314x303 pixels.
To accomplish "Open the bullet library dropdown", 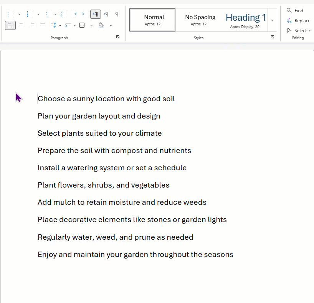I will [x=19, y=15].
